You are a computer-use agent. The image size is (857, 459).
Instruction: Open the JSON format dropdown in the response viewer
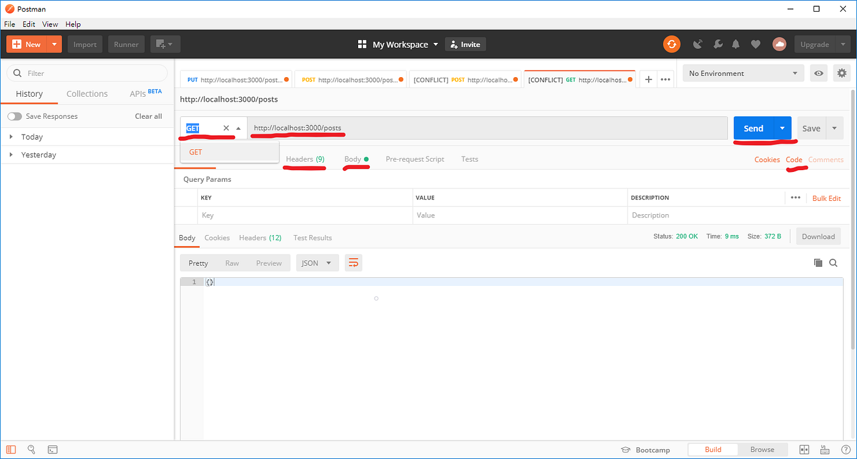pyautogui.click(x=317, y=263)
